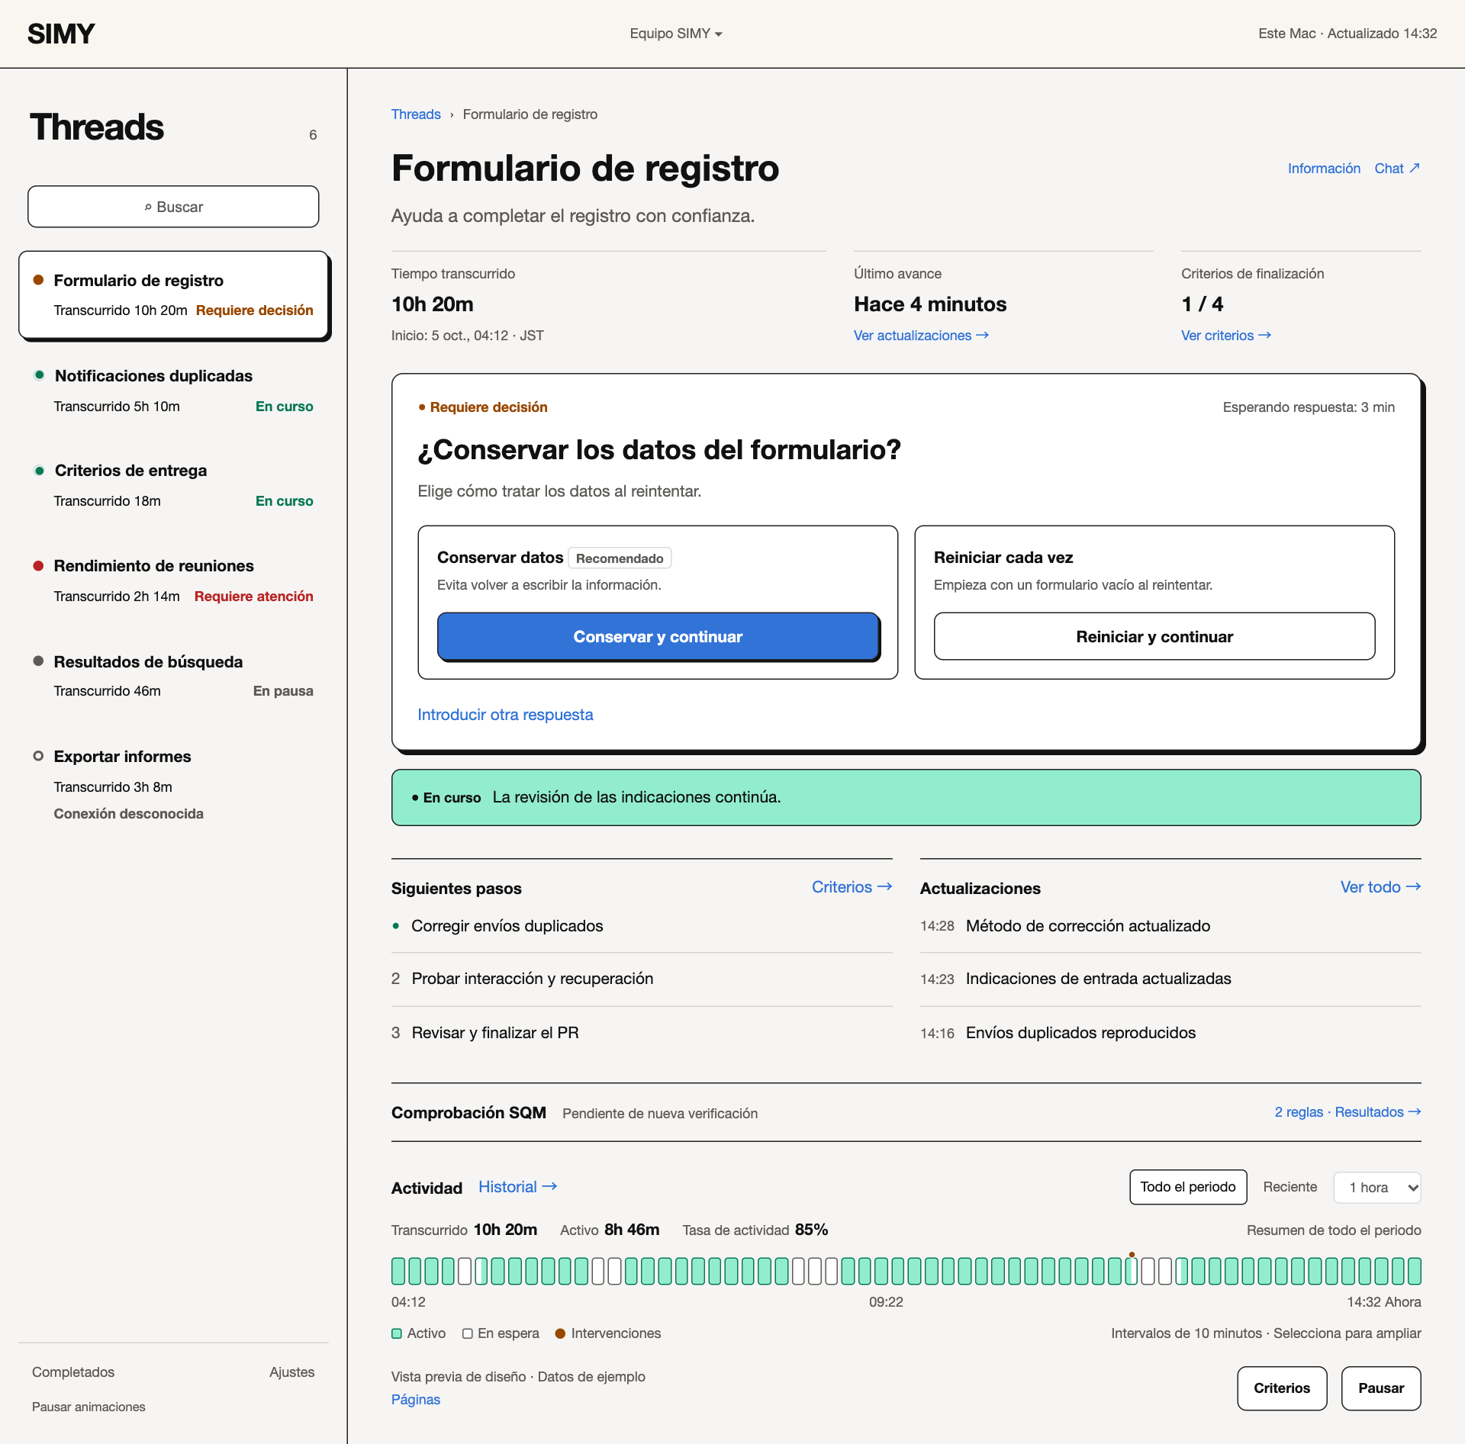Screen dimensions: 1465x1444
Task: Click the first activity bar at 04:12
Action: click(398, 1272)
